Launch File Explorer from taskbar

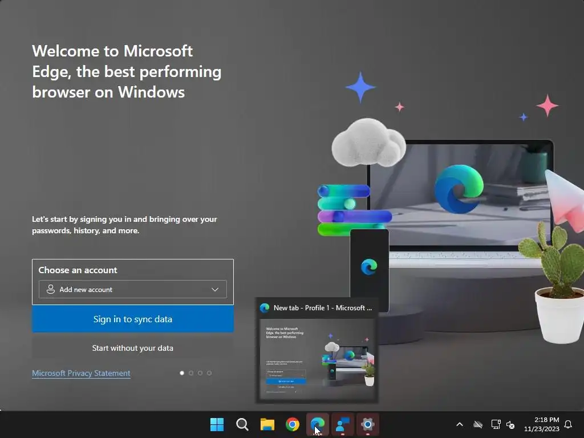[267, 424]
